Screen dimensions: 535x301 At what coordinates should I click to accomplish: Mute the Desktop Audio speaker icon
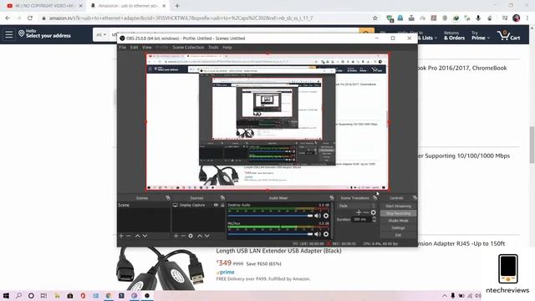pyautogui.click(x=318, y=216)
